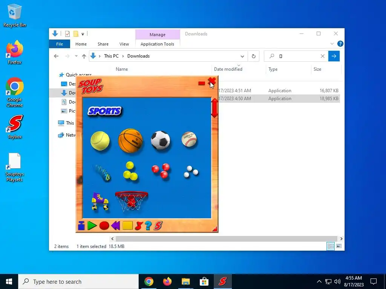Click the red double-arrow scroll control in toybox

pos(214,108)
